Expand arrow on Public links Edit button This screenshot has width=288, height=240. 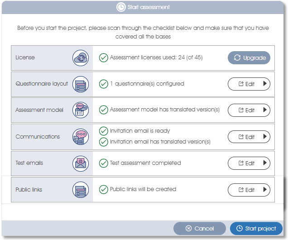[265, 189]
